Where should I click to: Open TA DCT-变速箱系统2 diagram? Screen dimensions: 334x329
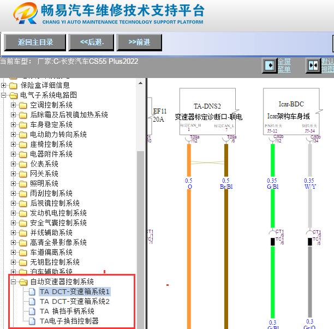click(75, 301)
